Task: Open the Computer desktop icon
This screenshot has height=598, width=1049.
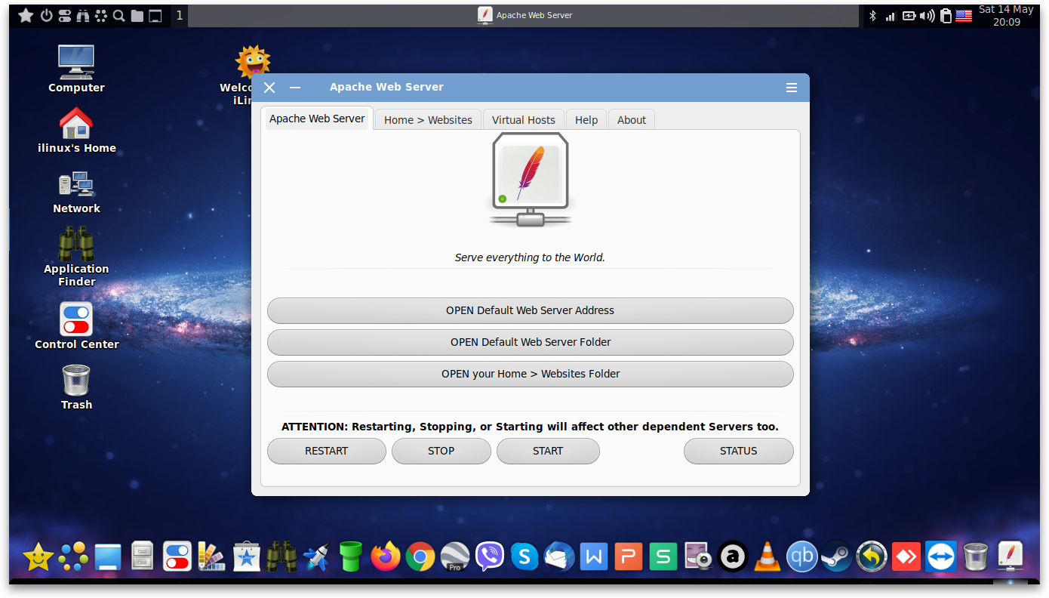Action: click(x=76, y=69)
